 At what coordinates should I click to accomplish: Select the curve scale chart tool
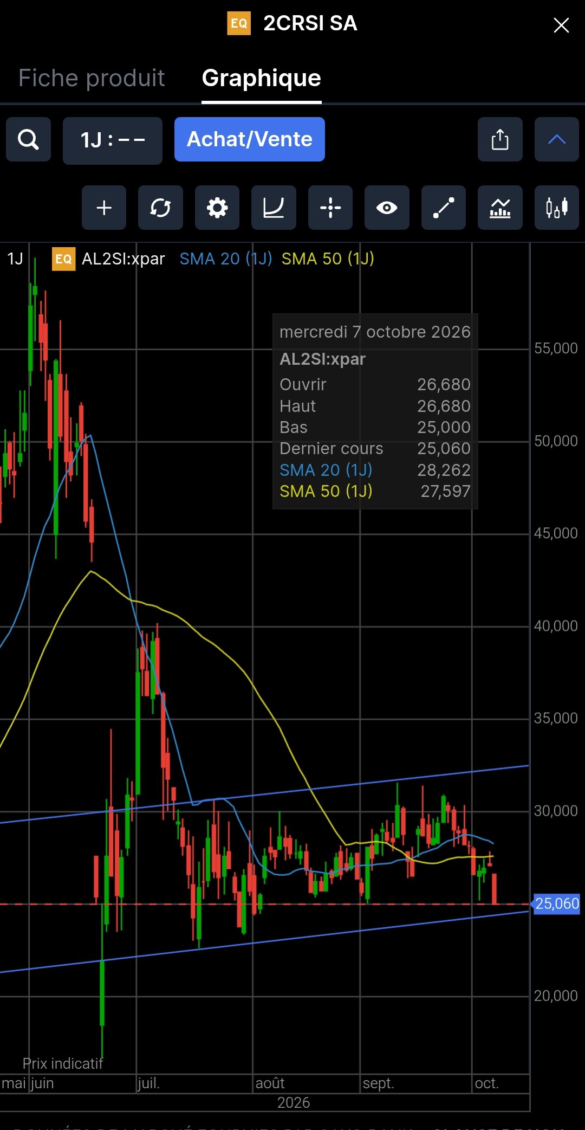click(274, 208)
